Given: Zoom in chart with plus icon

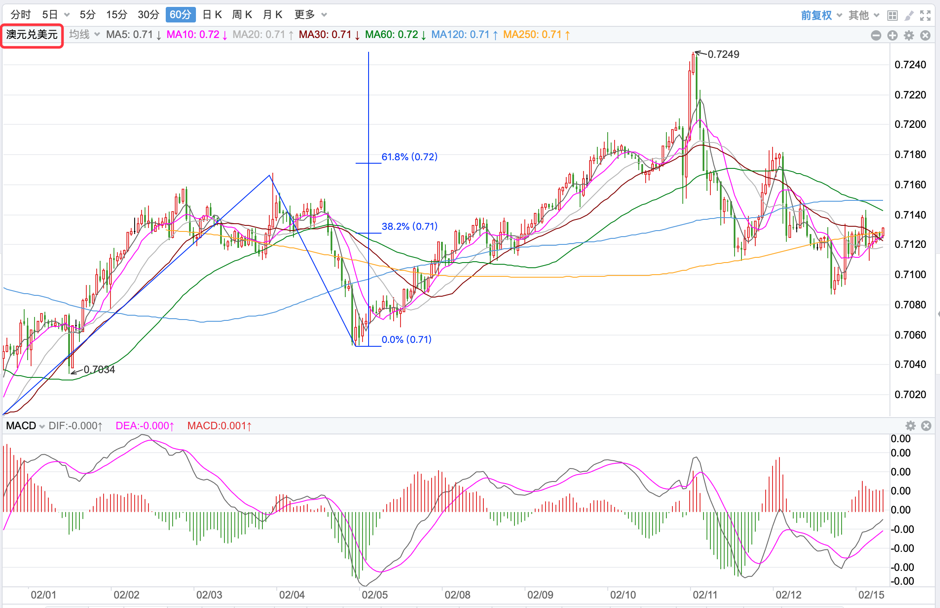Looking at the screenshot, I should [893, 35].
